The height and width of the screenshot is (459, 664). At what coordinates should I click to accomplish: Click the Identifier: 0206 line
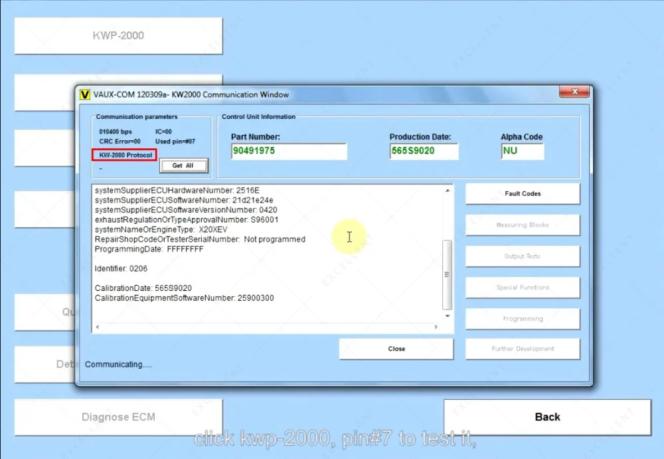pyautogui.click(x=121, y=268)
